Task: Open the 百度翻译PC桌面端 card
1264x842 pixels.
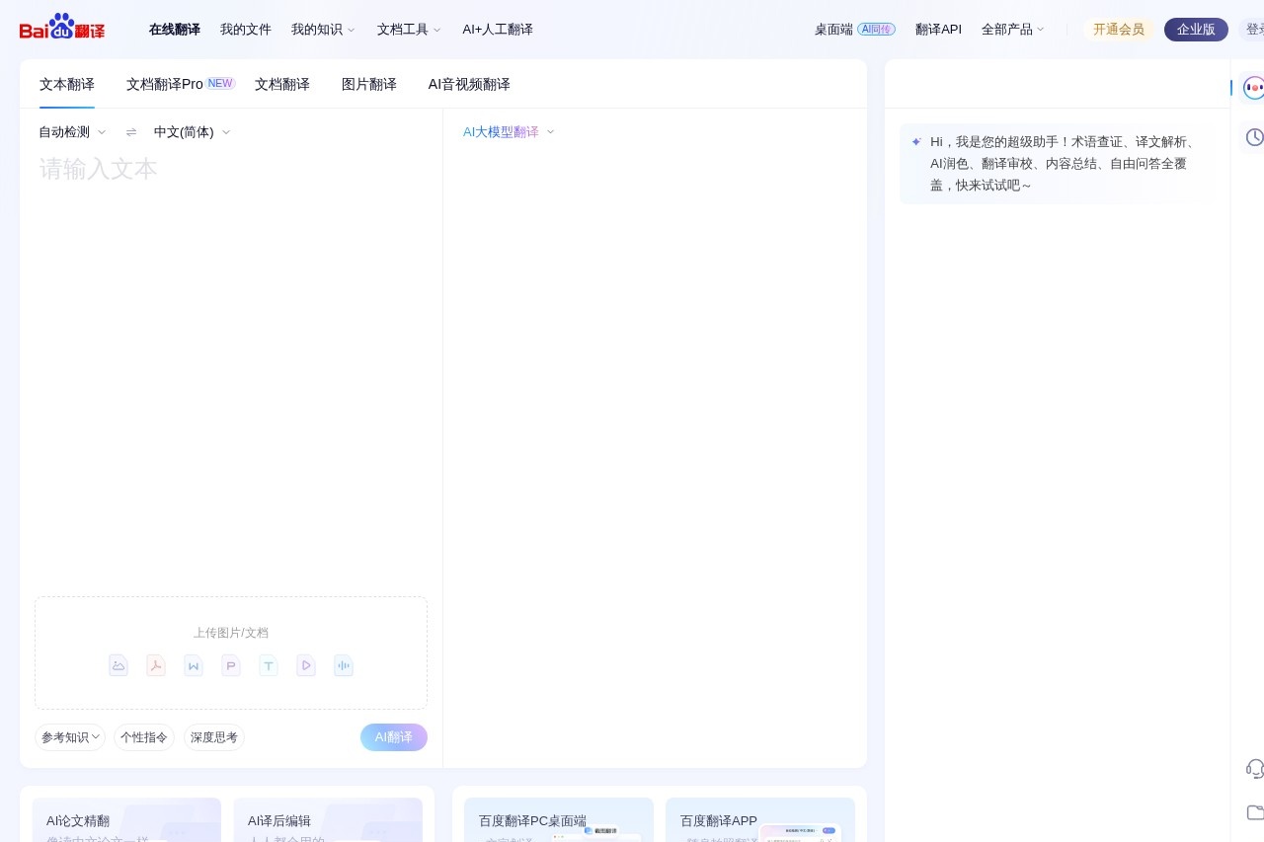Action: [559, 819]
